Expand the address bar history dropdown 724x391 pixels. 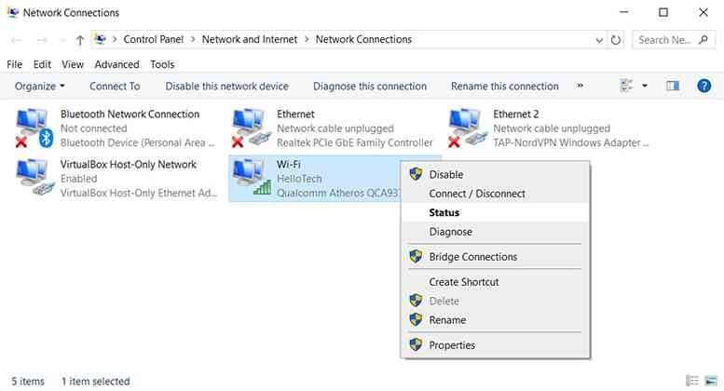(599, 40)
